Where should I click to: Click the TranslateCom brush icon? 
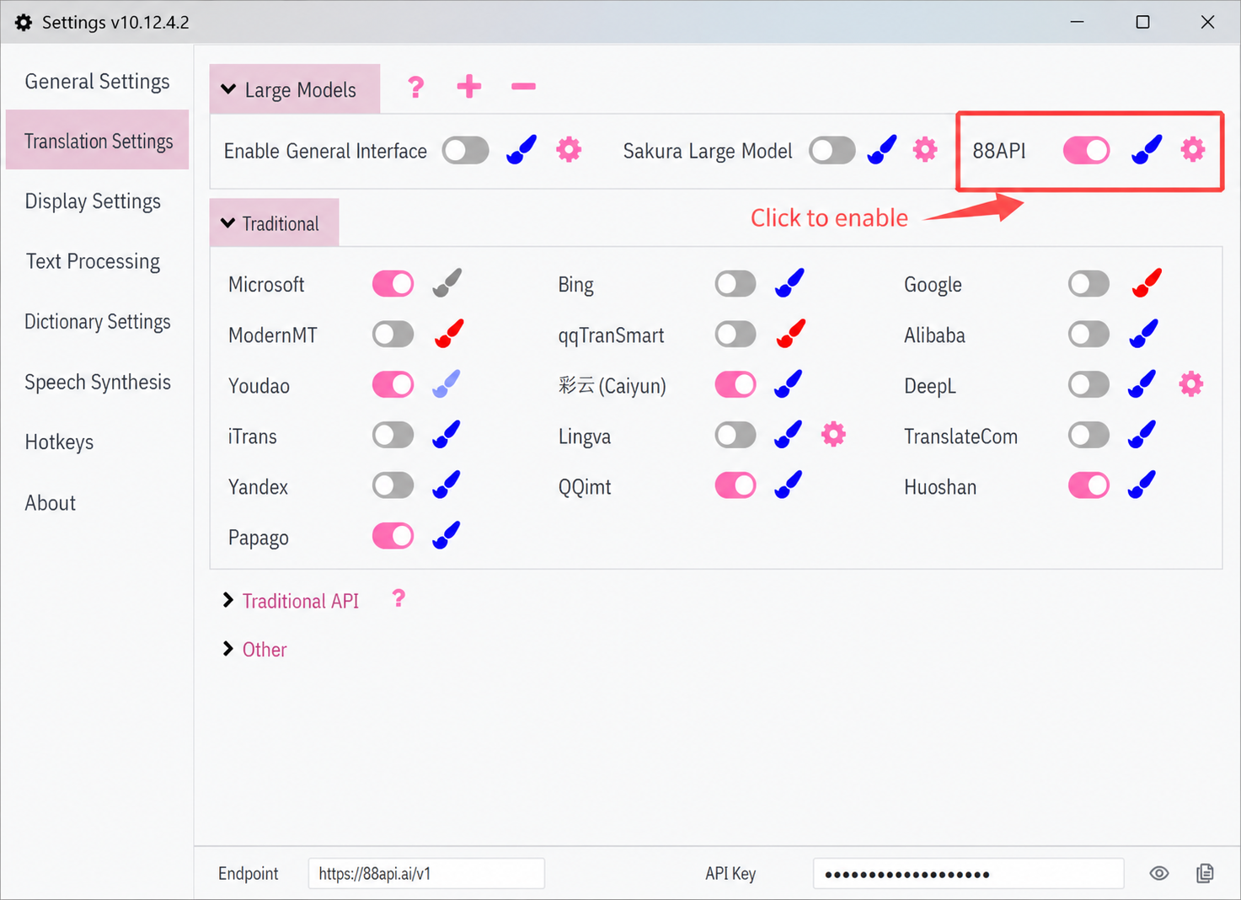1142,435
